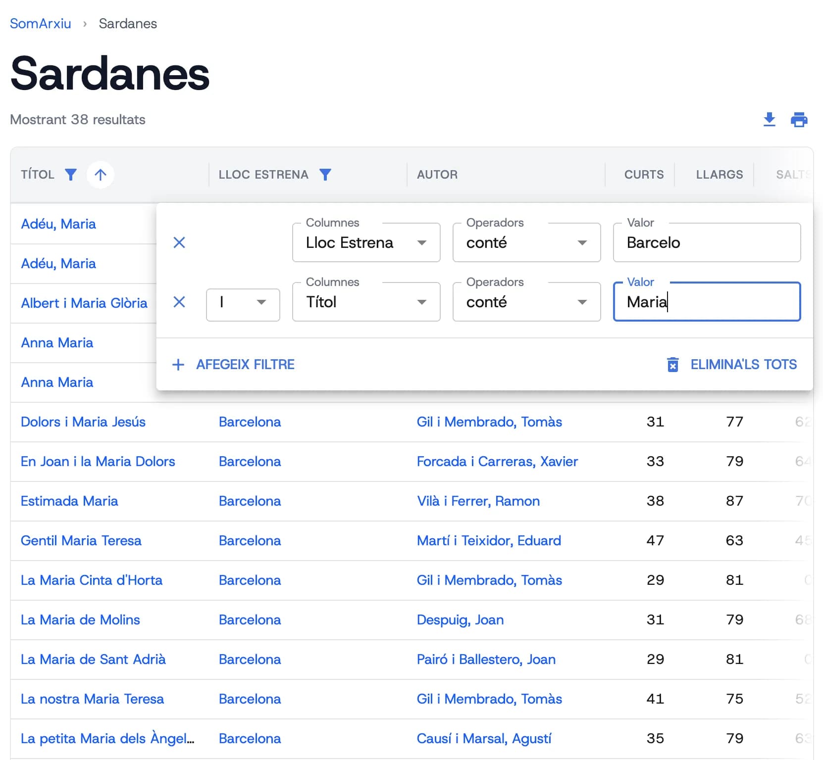Click the plus icon to add filter
Image resolution: width=823 pixels, height=760 pixels.
coord(178,365)
